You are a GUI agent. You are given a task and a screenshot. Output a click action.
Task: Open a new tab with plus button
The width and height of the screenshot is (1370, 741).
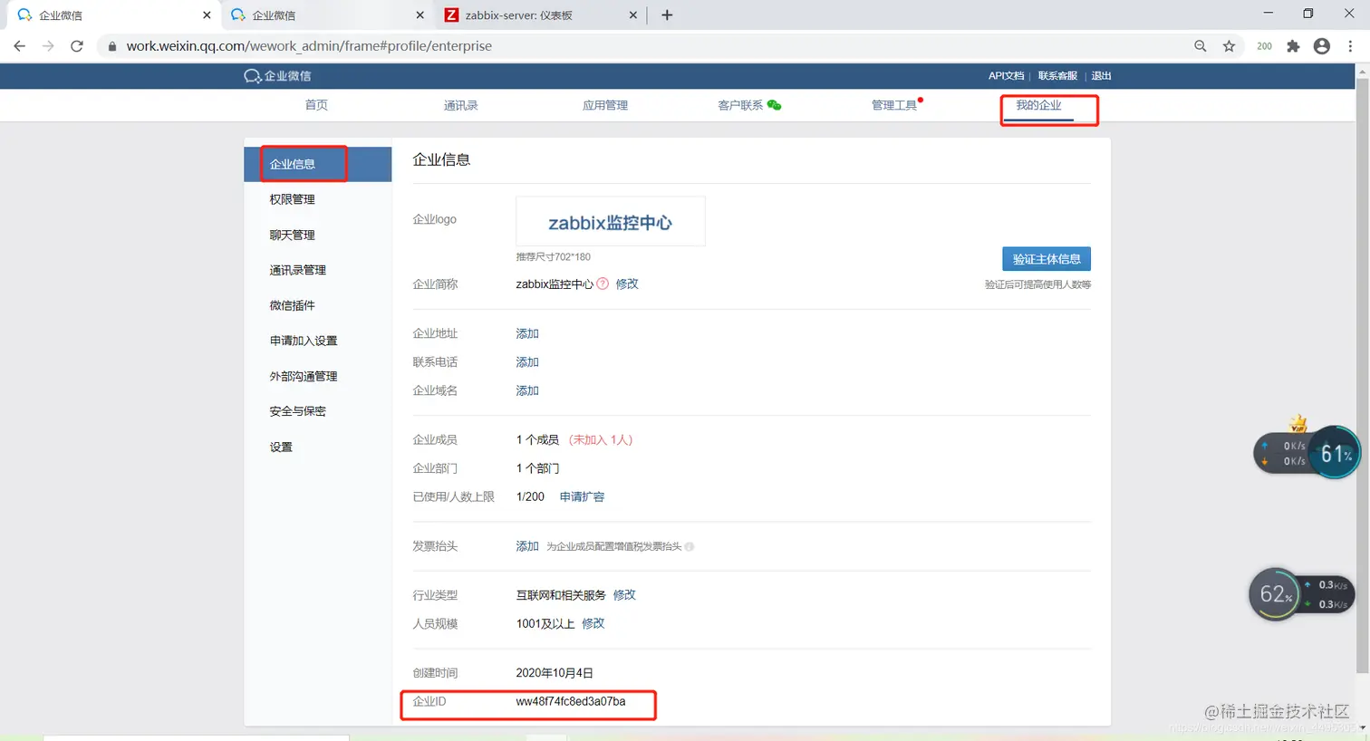667,14
